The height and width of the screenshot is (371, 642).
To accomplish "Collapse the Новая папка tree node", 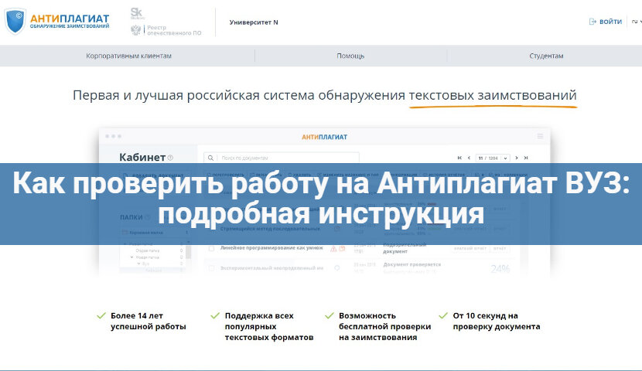I will [x=131, y=257].
